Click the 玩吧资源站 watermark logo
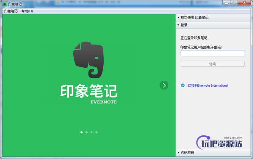The height and width of the screenshot is (159, 253). pyautogui.click(x=219, y=142)
